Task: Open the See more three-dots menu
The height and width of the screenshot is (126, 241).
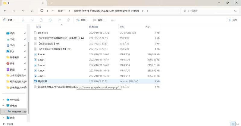Action: point(113,20)
